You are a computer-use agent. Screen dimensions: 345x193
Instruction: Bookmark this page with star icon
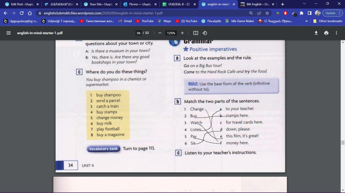pos(267,13)
